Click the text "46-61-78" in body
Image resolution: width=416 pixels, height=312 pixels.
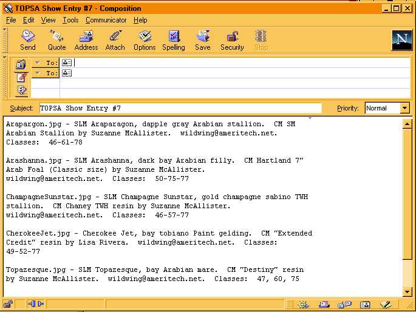pos(66,142)
